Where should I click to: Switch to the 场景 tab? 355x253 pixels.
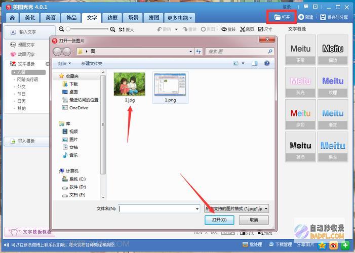[133, 18]
